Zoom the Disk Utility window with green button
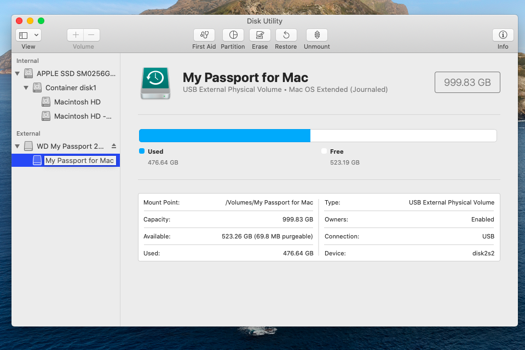Viewport: 525px width, 350px height. coord(41,21)
